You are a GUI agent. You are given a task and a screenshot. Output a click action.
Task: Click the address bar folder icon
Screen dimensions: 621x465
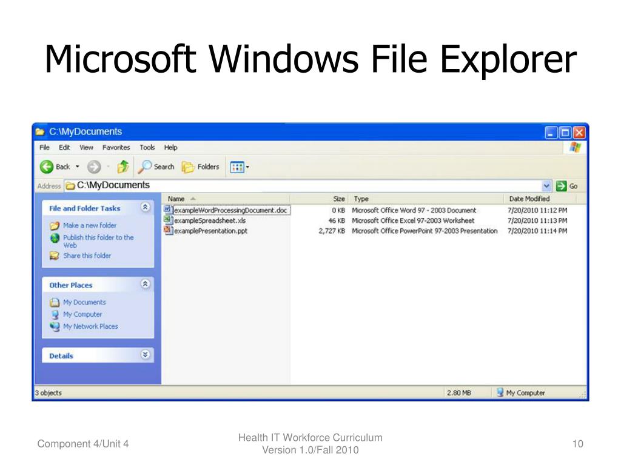coord(70,185)
